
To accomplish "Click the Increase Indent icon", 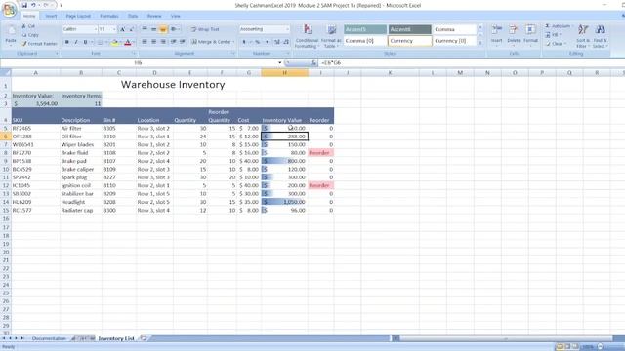I will click(183, 42).
